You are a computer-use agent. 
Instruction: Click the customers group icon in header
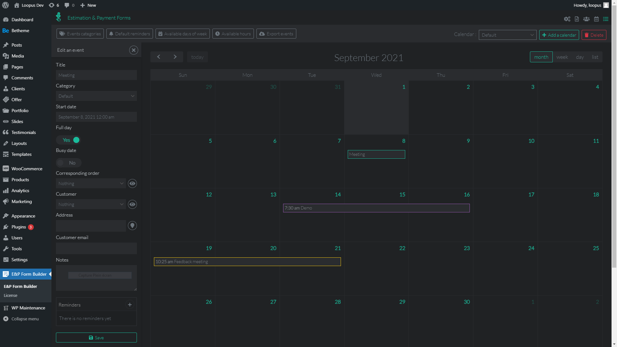586,19
